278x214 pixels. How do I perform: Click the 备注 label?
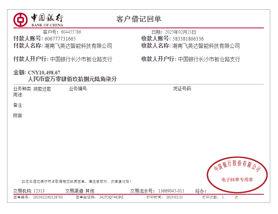click(x=18, y=105)
